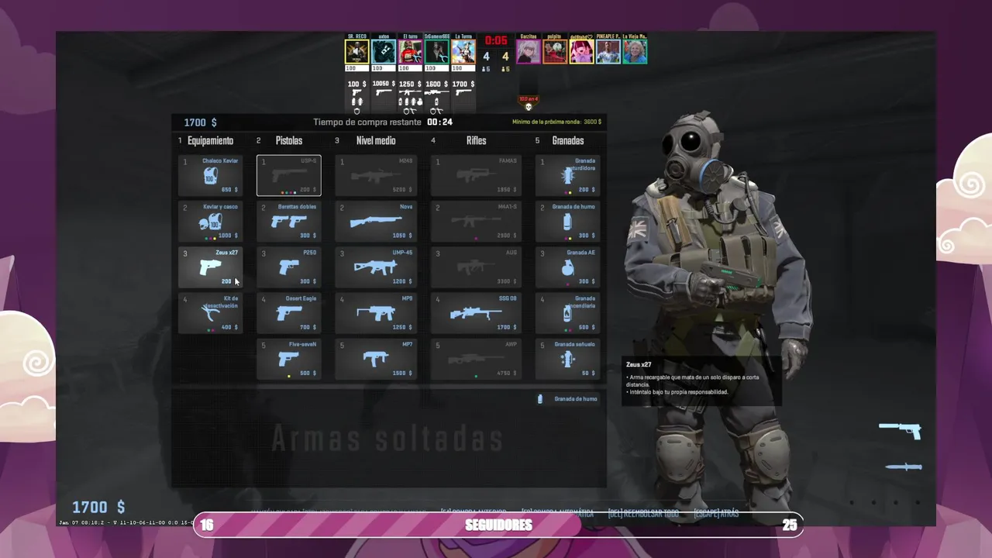Image resolution: width=992 pixels, height=558 pixels.
Task: Click the Mínimo de la próxima ronda text
Action: point(556,122)
